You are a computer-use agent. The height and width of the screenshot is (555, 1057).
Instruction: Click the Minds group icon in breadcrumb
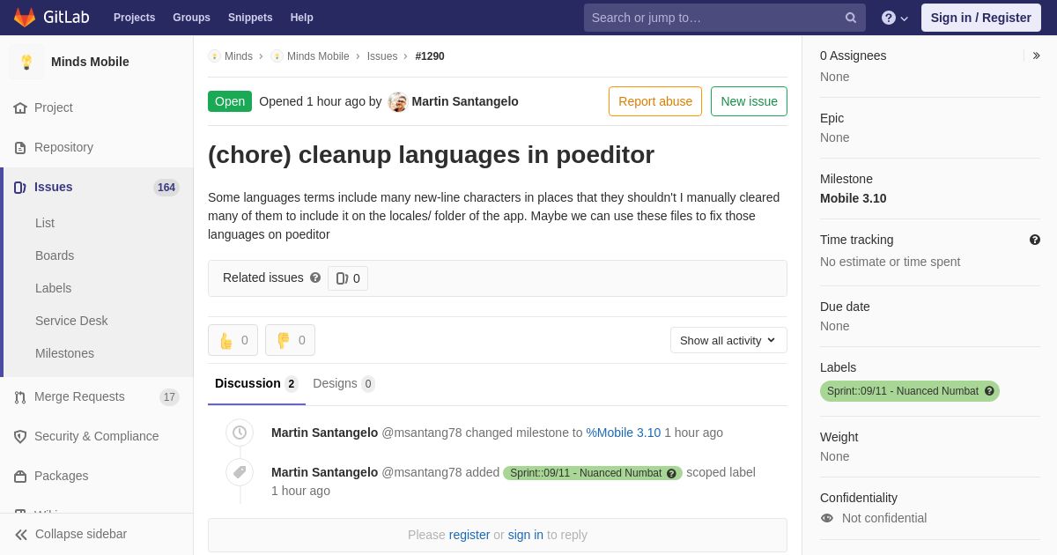[x=214, y=56]
